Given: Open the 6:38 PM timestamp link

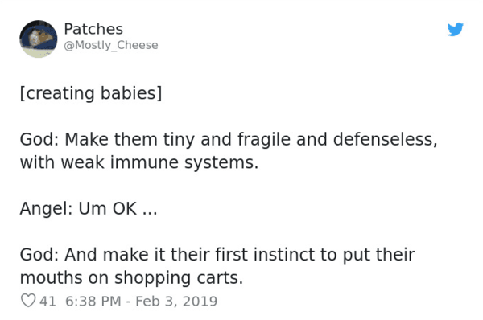Looking at the screenshot, I should coord(93,301).
